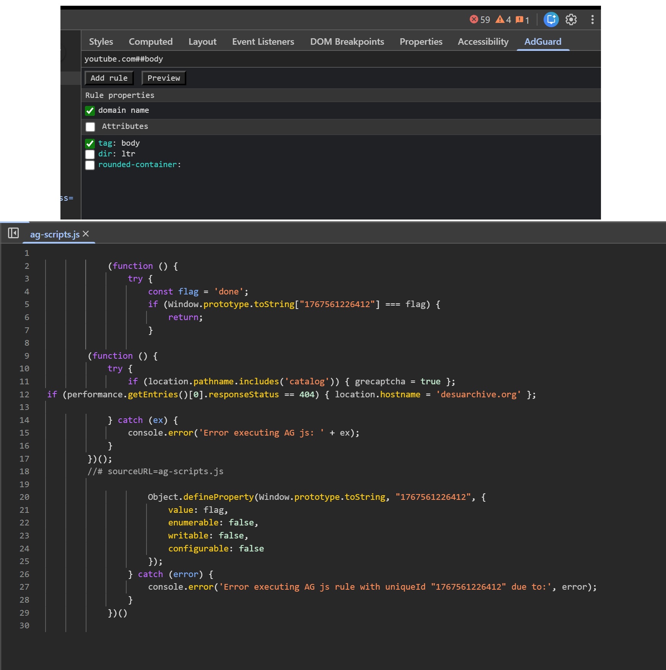Toggle the sources navigator sidebar icon
The width and height of the screenshot is (666, 670).
pyautogui.click(x=13, y=233)
